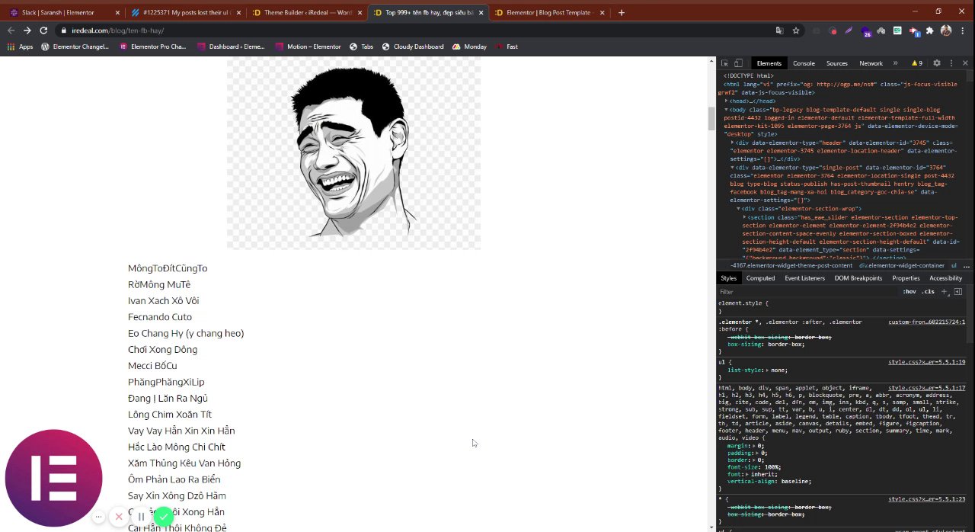The height and width of the screenshot is (532, 975).
Task: Click the extension icon with badge 1
Action: click(914, 31)
